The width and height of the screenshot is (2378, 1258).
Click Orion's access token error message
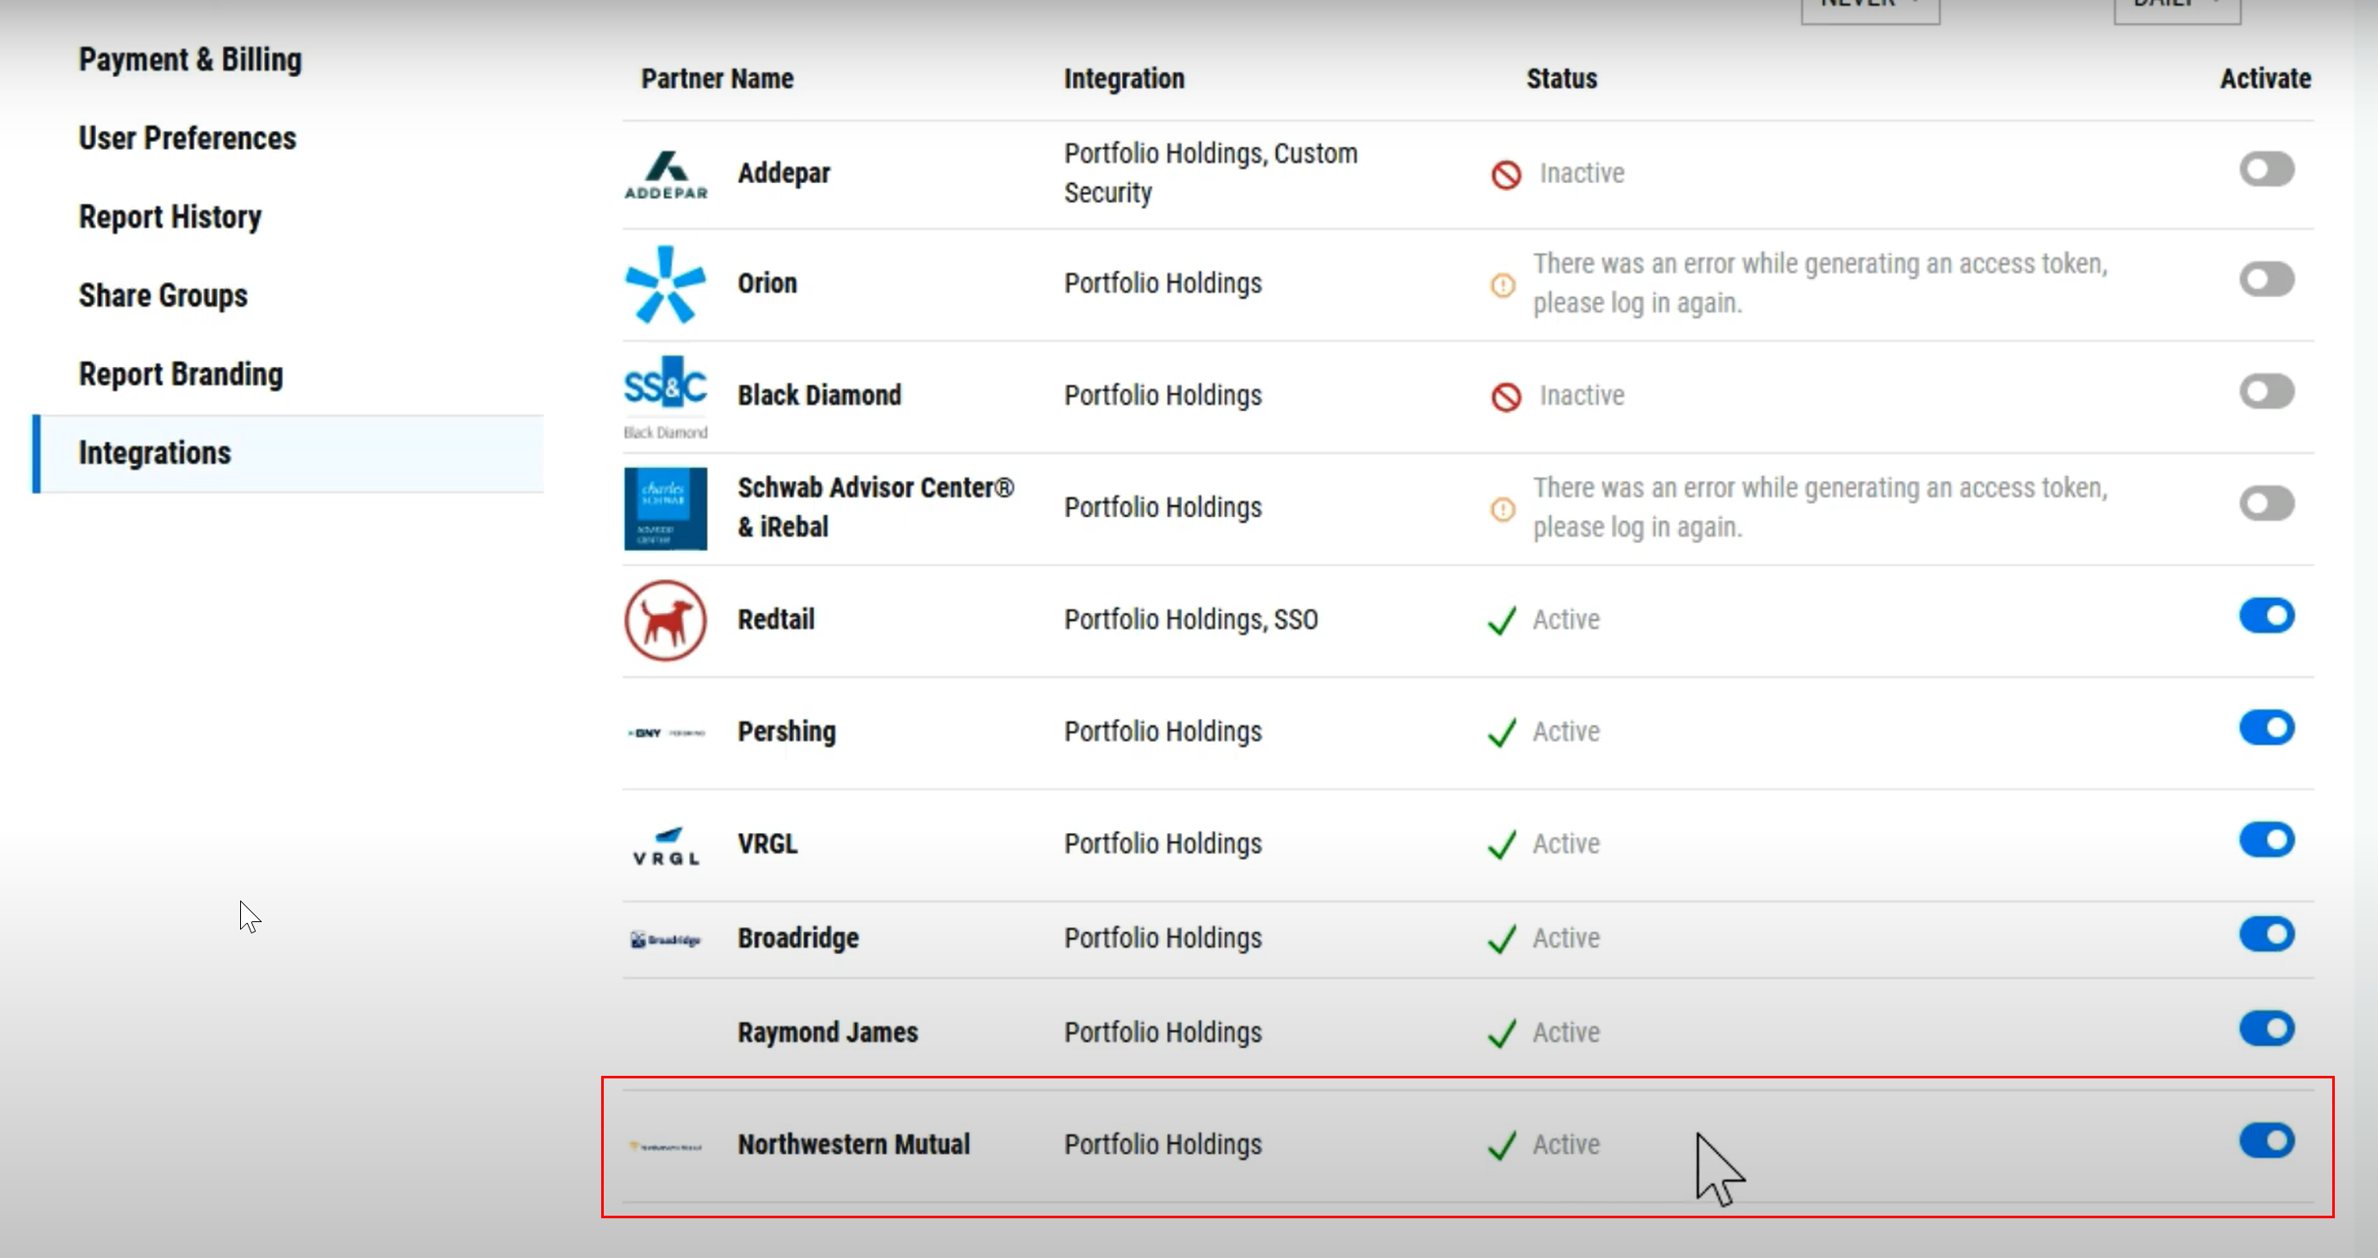(1819, 284)
